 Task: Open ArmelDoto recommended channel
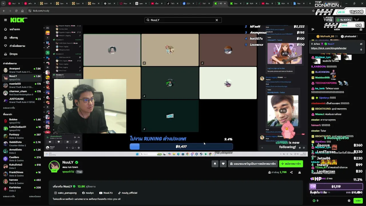22,151
